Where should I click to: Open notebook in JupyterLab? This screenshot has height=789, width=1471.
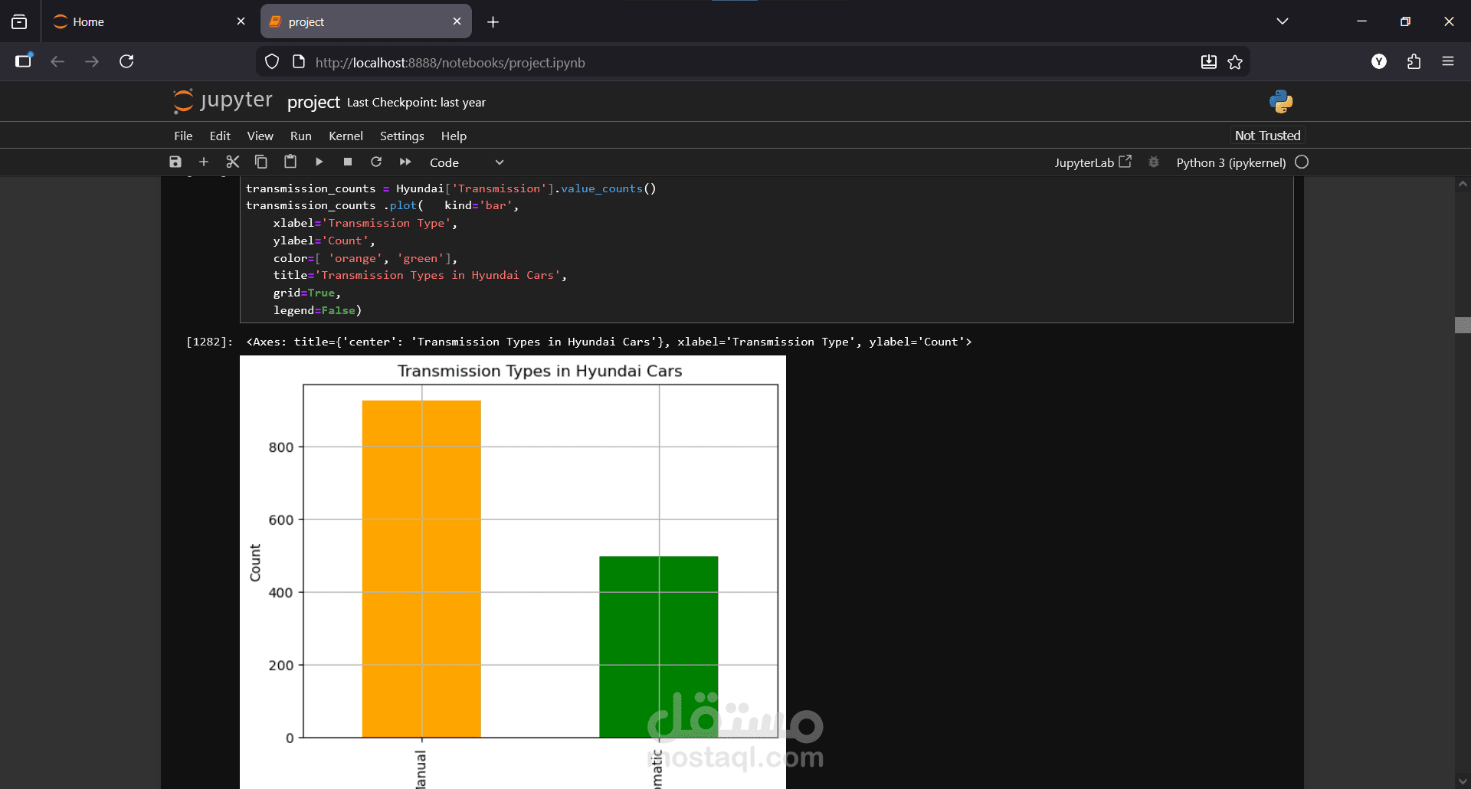pos(1093,162)
